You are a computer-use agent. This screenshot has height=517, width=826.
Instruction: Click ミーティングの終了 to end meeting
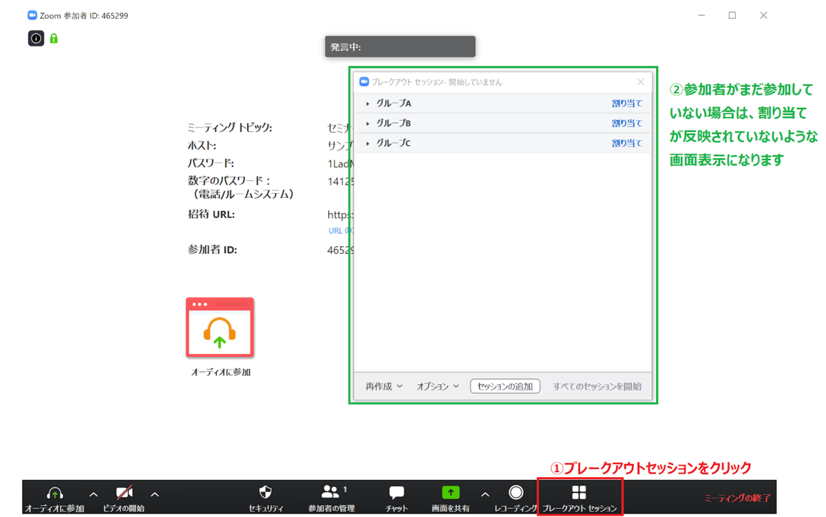pos(737,498)
